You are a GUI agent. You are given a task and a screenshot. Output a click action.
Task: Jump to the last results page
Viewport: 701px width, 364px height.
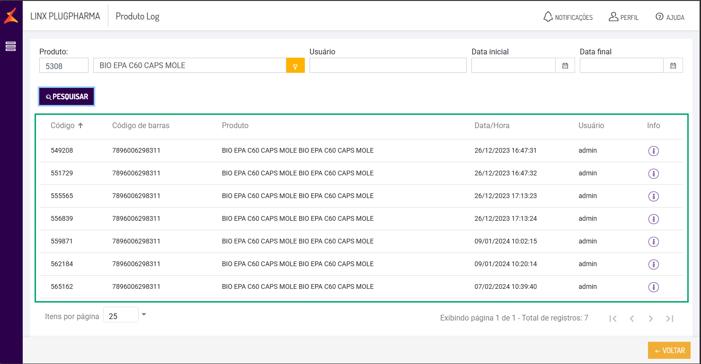670,319
